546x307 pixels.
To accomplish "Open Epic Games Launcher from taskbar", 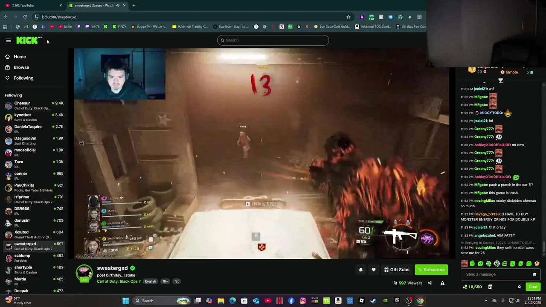I will click(397, 301).
